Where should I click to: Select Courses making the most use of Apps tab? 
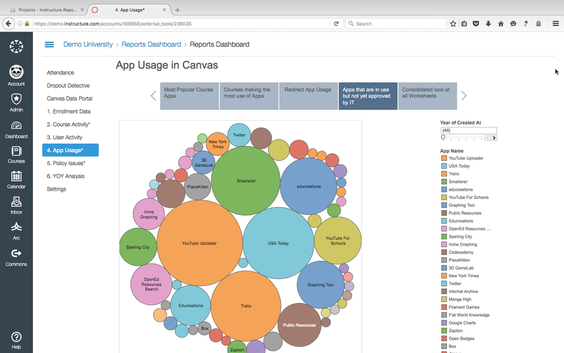tap(249, 96)
